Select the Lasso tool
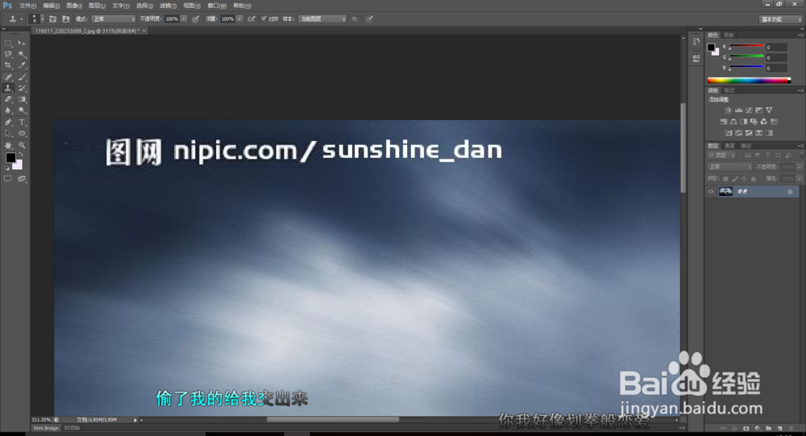806x436 pixels. pos(8,55)
